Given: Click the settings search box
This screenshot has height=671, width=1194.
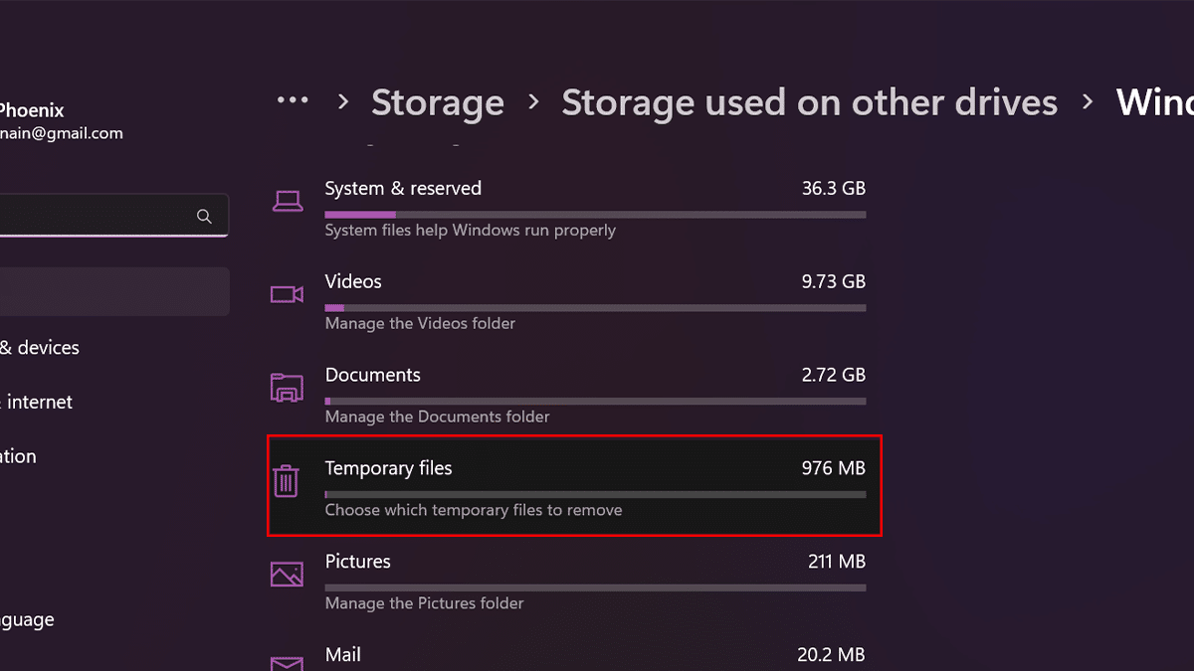Looking at the screenshot, I should coord(99,216).
